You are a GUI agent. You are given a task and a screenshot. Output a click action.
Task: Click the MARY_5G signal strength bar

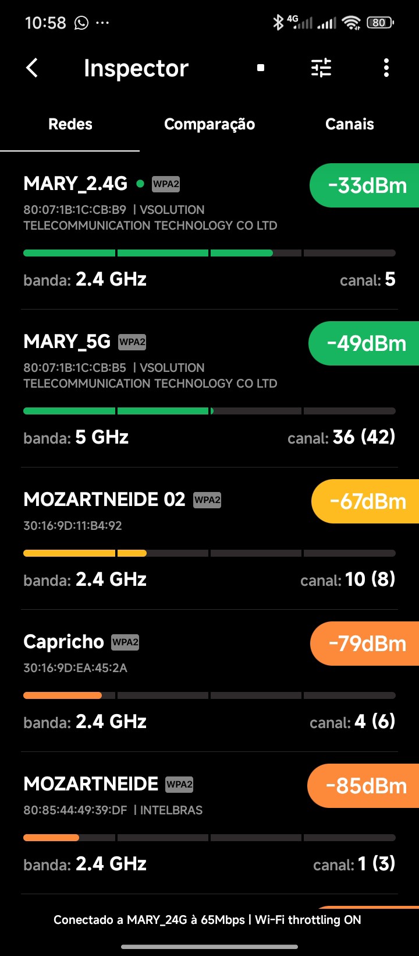point(210,411)
